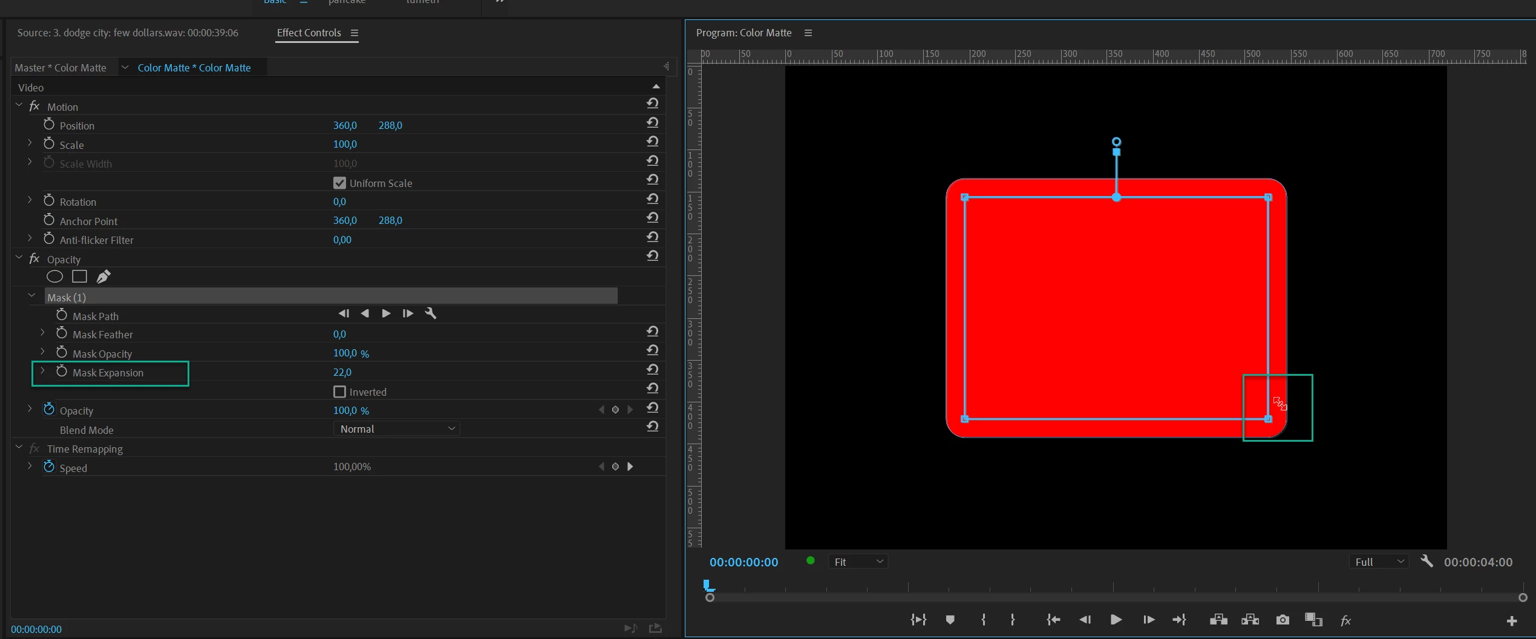Open the Effect Controls panel menu
The width and height of the screenshot is (1536, 639).
click(355, 33)
